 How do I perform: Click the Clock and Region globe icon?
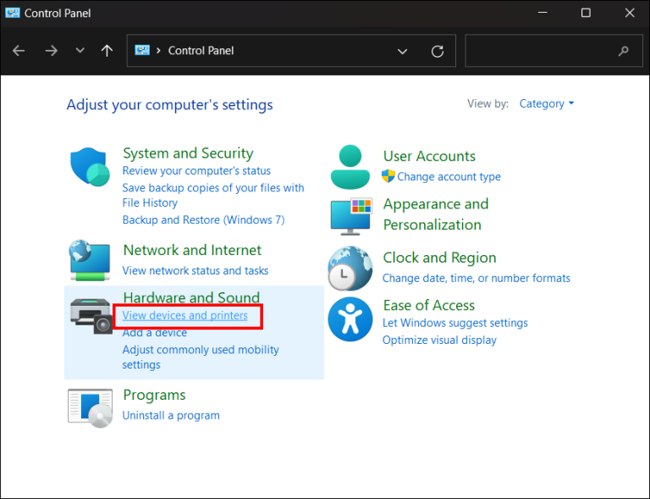(350, 269)
